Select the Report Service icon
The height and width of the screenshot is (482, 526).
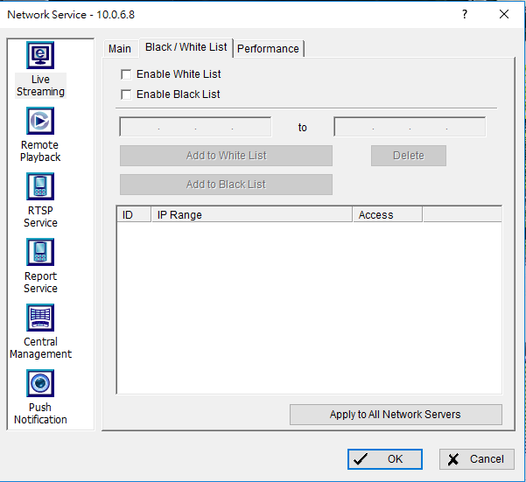(x=40, y=253)
